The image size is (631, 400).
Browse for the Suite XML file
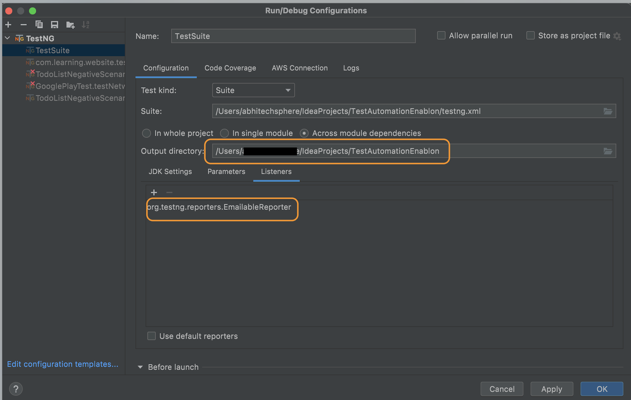tap(608, 111)
